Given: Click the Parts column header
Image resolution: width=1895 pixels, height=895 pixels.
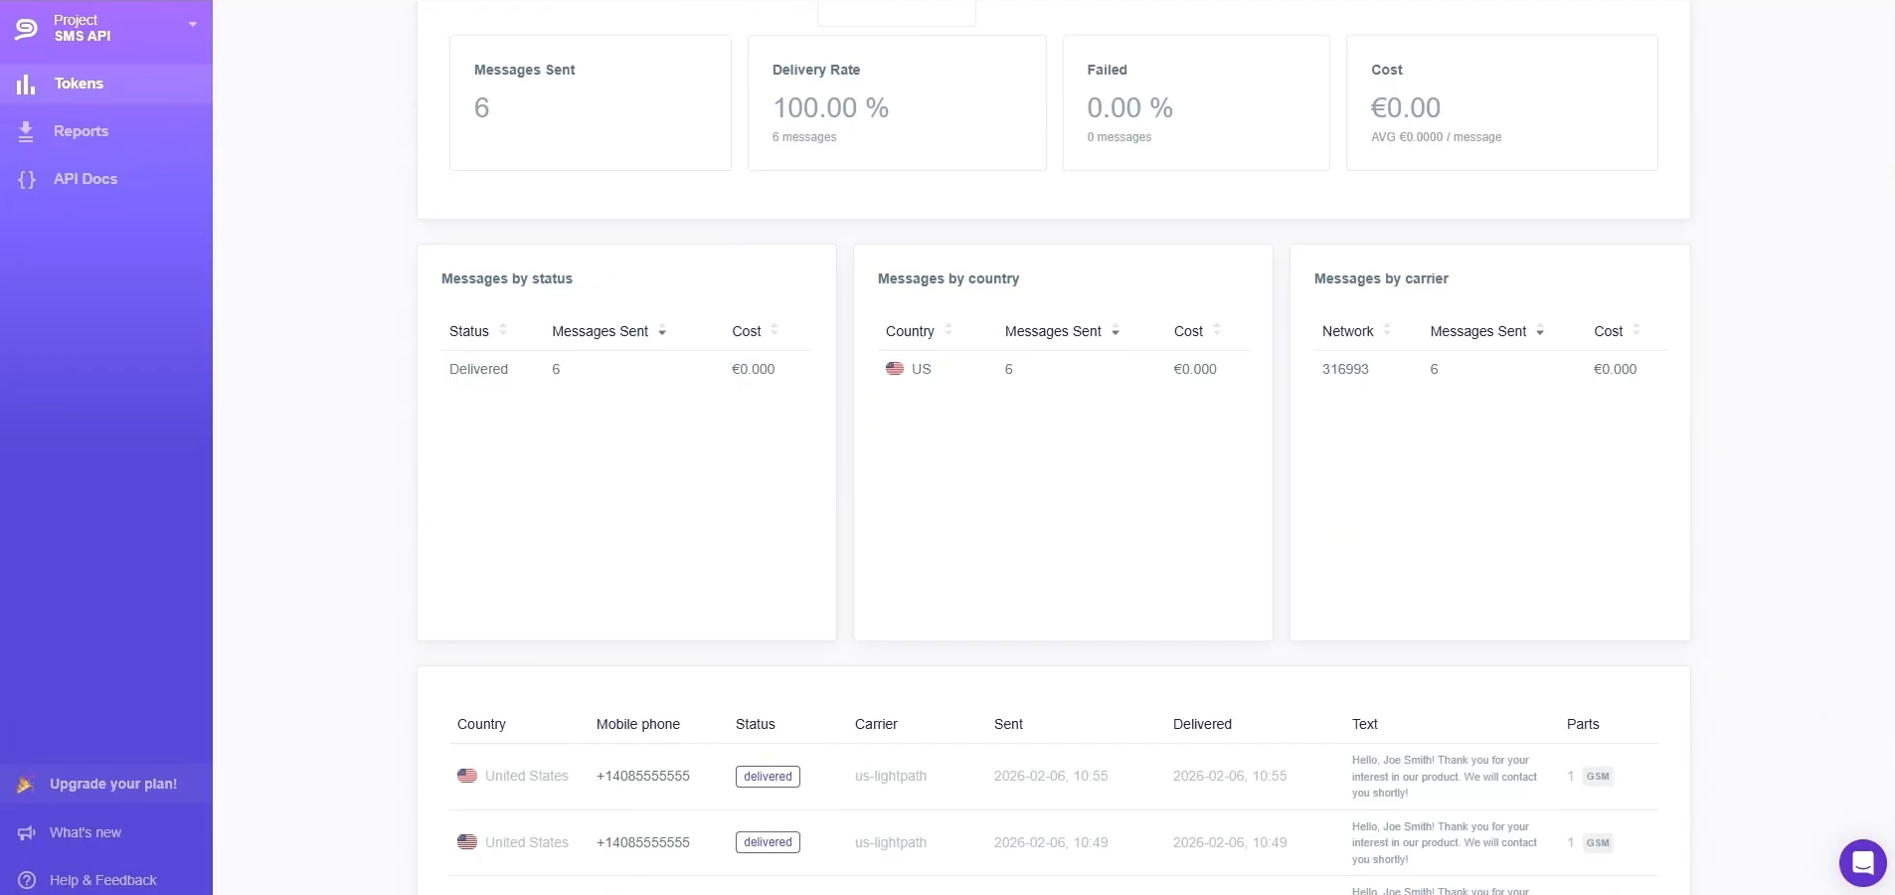Looking at the screenshot, I should (1583, 724).
